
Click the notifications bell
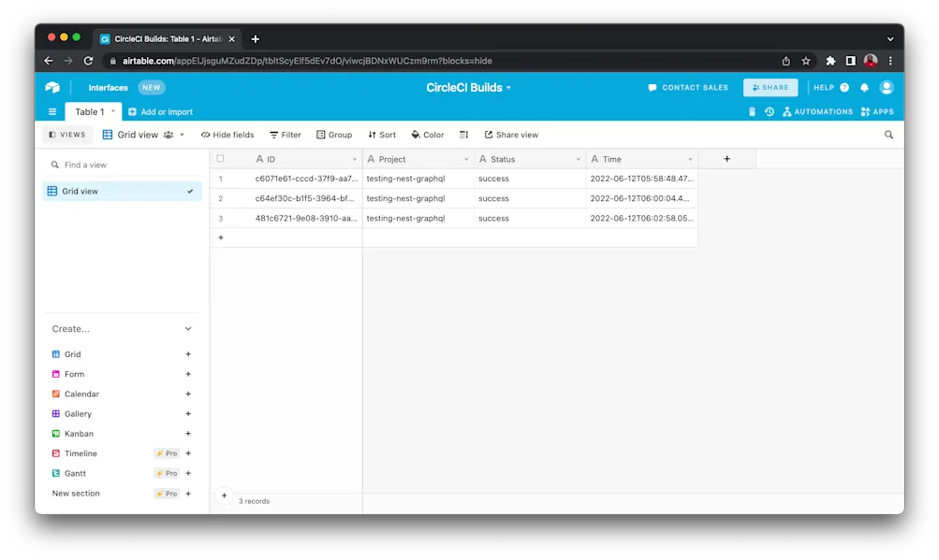(x=864, y=87)
